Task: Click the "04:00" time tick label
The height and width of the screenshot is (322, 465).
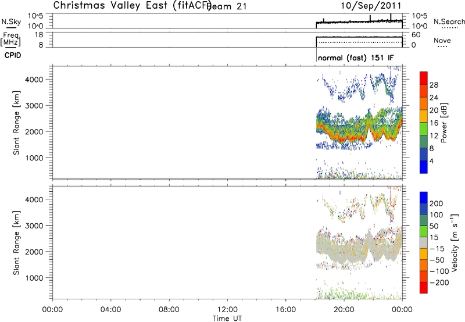Action: click(x=110, y=310)
